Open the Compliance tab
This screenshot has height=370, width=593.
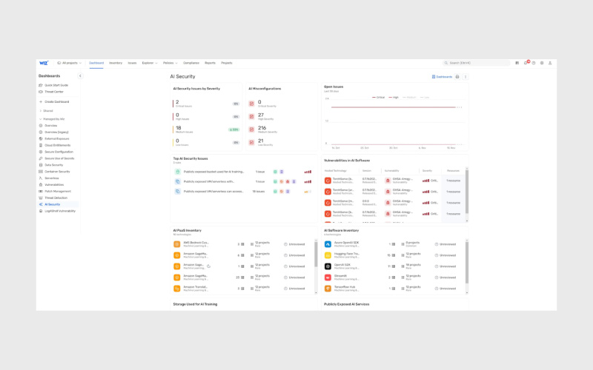point(191,63)
